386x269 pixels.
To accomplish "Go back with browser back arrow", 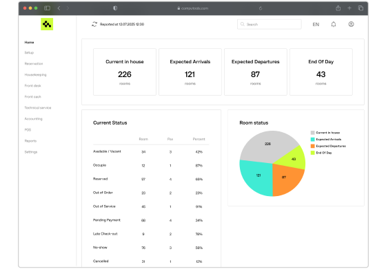I will 59,8.
